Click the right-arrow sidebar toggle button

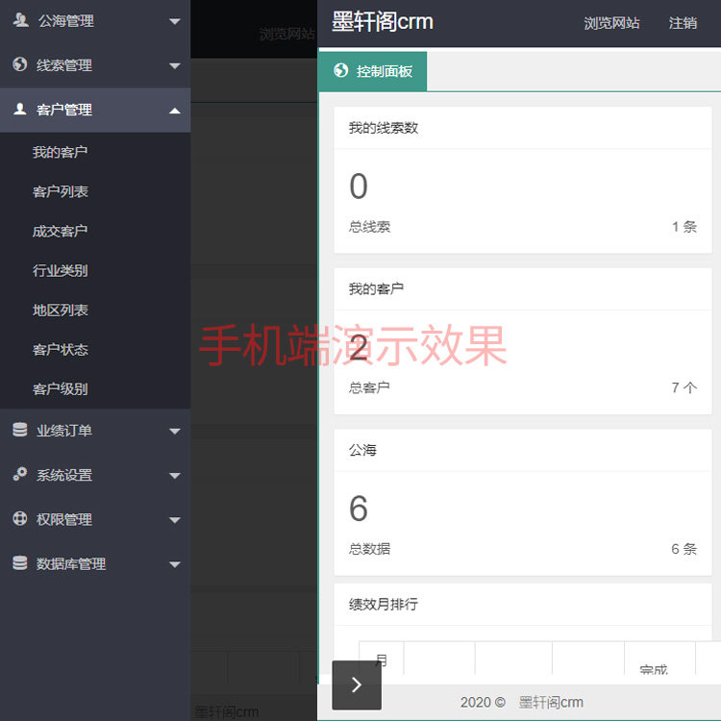click(x=357, y=684)
